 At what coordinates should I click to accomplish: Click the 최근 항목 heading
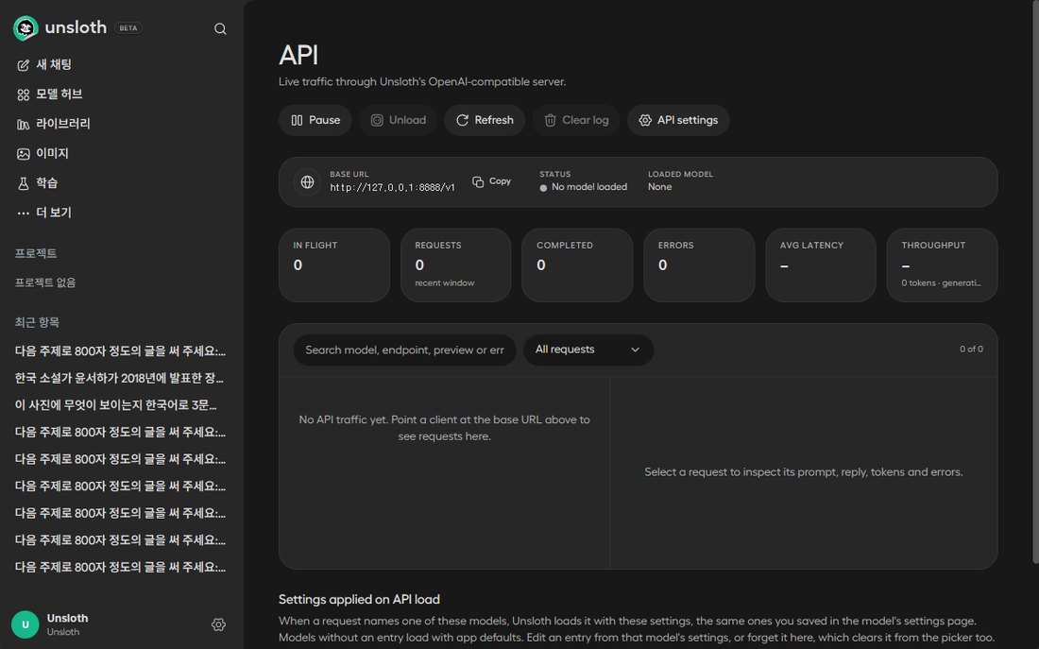coord(37,322)
